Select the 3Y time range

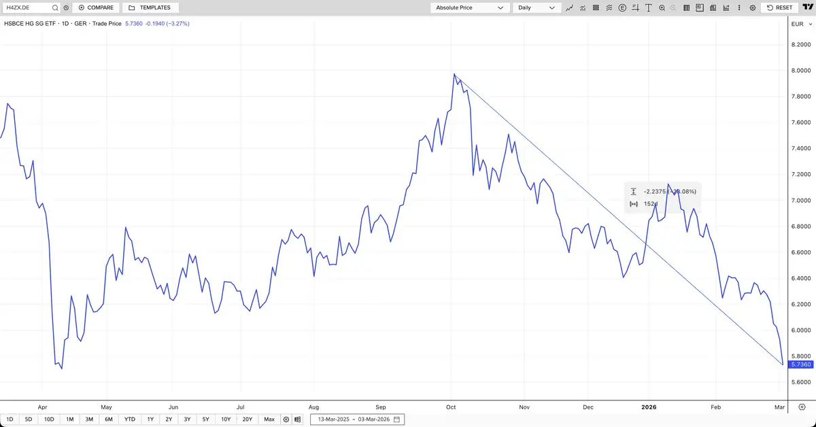tap(187, 420)
